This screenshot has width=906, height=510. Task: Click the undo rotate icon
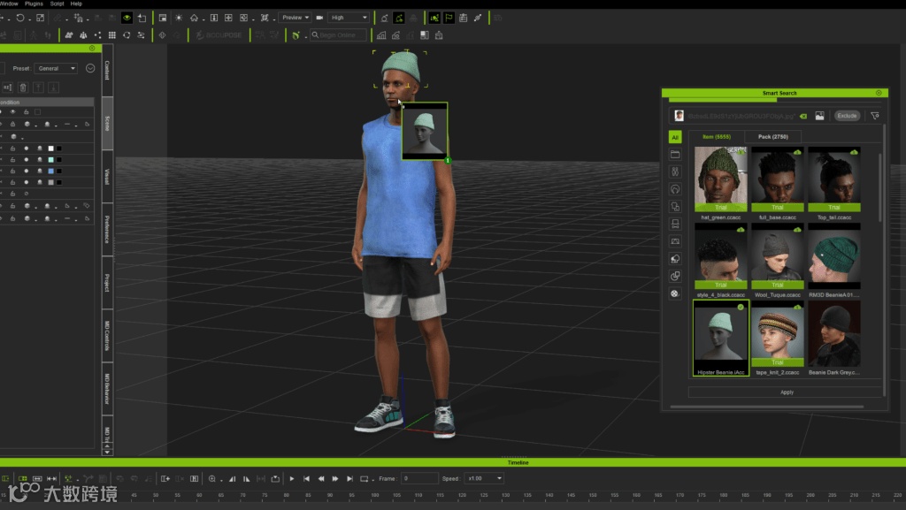pyautogui.click(x=20, y=18)
